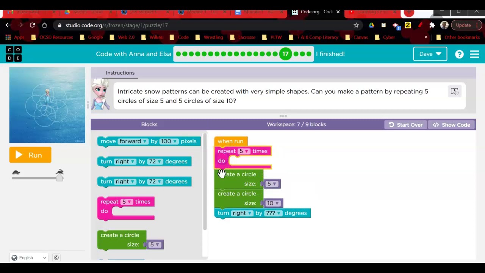Click the rabbit fast-speed icon
Image resolution: width=485 pixels, height=273 pixels.
pyautogui.click(x=59, y=172)
